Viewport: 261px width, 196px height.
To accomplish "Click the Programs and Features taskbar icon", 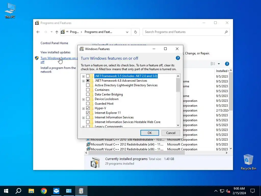I will tap(81, 191).
